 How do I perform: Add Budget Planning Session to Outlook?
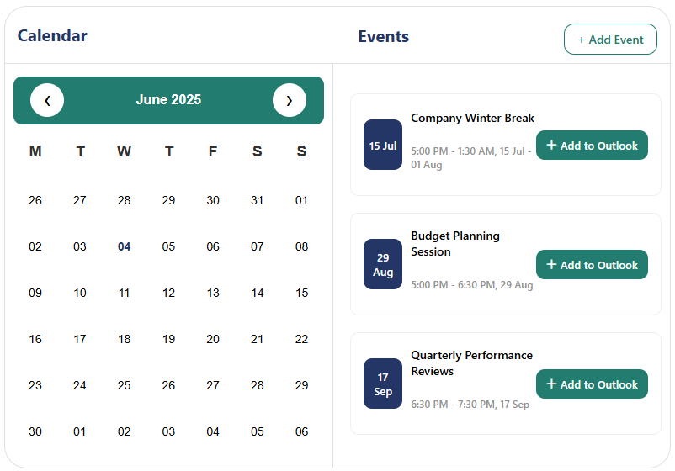coord(592,265)
